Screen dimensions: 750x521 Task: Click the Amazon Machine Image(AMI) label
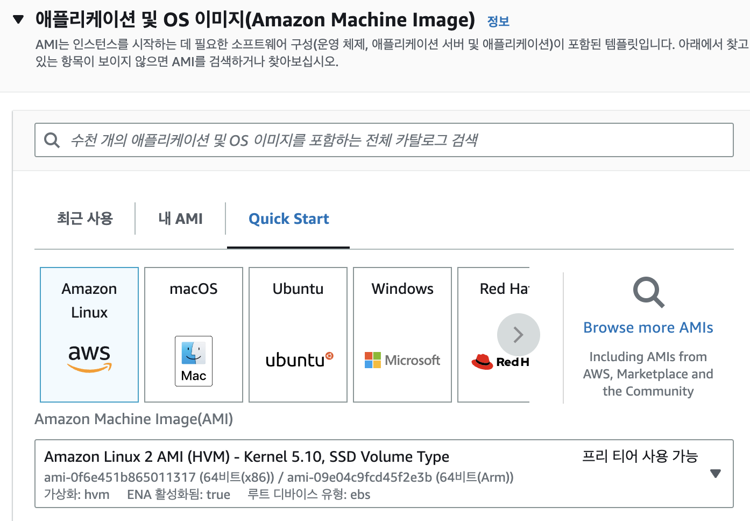(134, 419)
